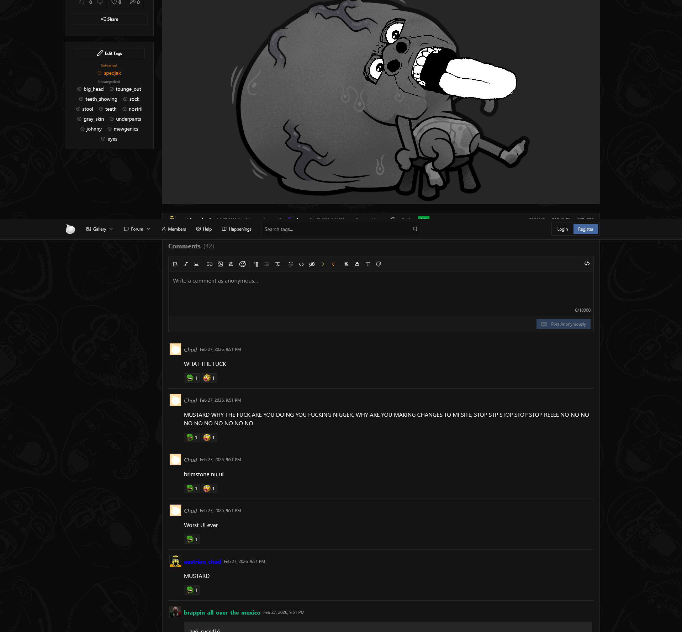Click the help icon beside mewgenics tag
The width and height of the screenshot is (682, 632).
click(110, 129)
